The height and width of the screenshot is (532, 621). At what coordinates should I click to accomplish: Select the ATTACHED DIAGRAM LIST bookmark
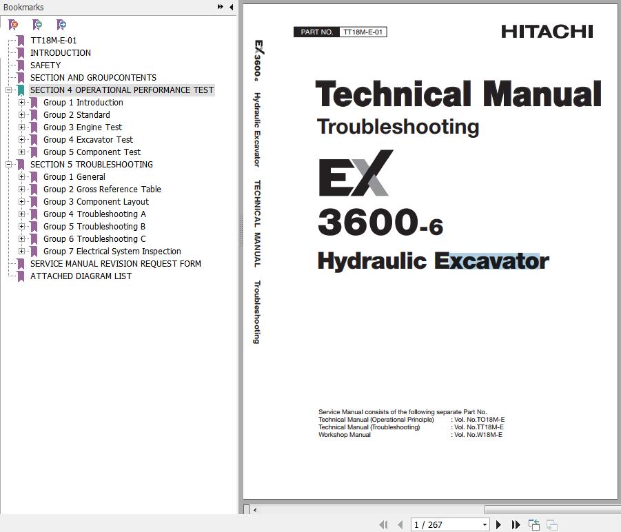(x=81, y=276)
